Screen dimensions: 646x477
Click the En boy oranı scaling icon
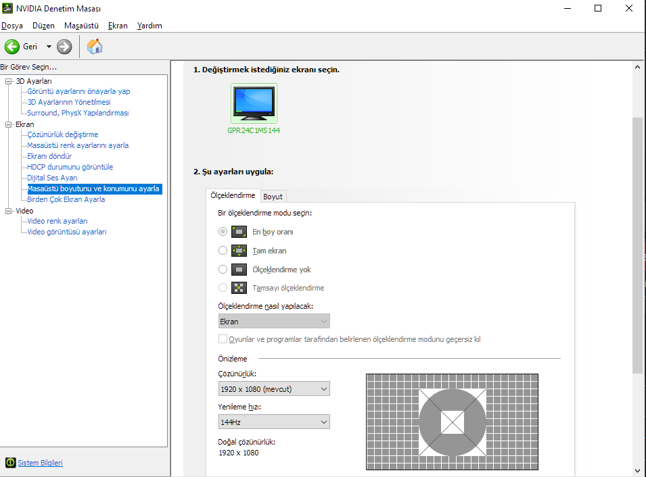[x=239, y=232]
